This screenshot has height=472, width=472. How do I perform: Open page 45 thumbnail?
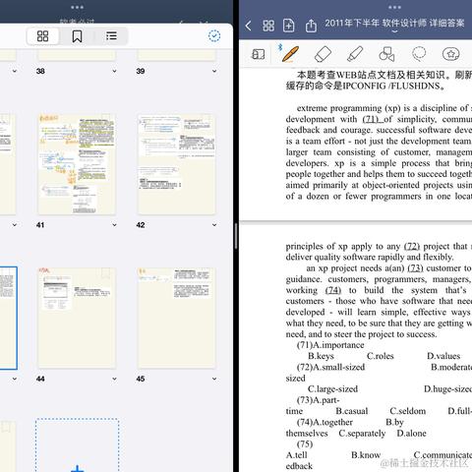coord(177,318)
